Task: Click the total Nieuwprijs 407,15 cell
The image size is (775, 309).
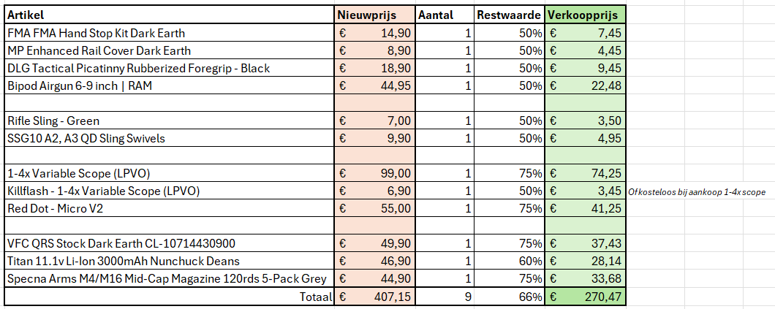Action: (375, 297)
